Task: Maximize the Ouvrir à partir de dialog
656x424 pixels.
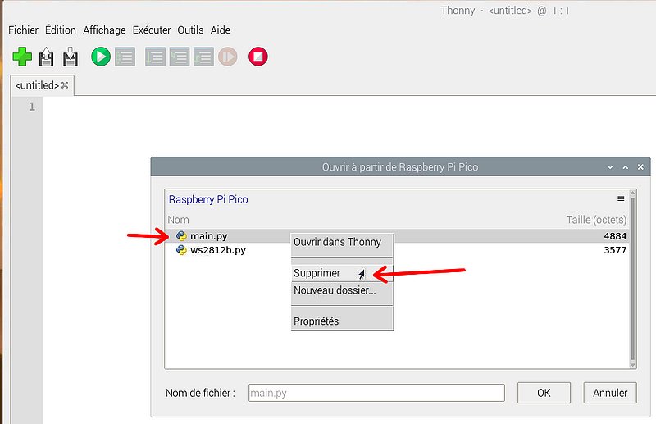Action: 626,167
